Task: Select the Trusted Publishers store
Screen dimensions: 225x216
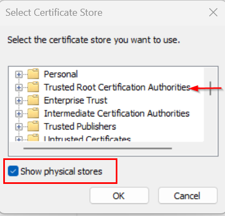Action: (x=80, y=126)
